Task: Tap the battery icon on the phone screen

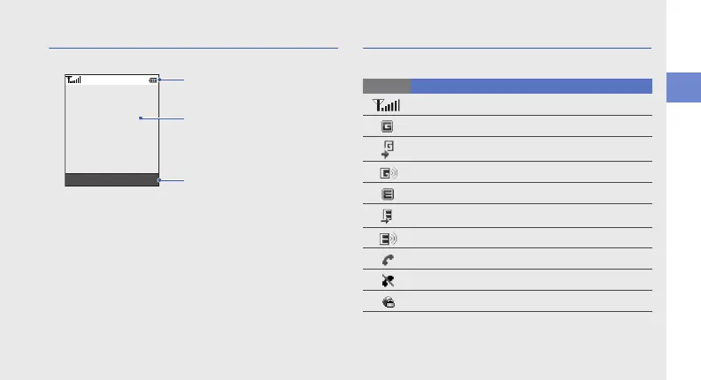Action: point(152,80)
